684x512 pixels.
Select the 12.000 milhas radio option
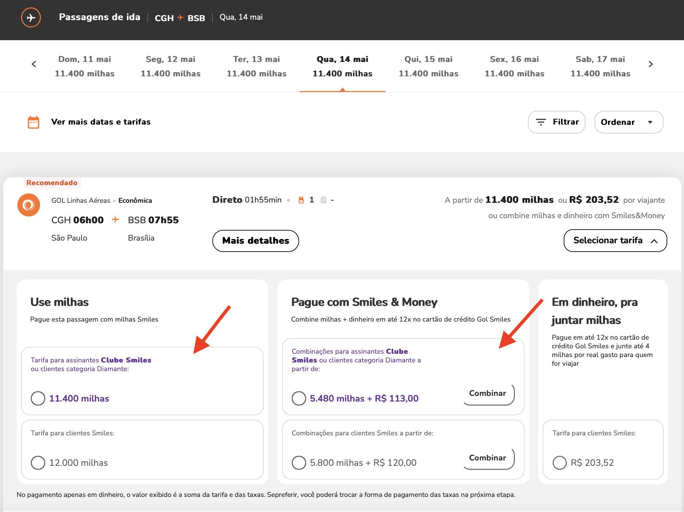(x=38, y=462)
